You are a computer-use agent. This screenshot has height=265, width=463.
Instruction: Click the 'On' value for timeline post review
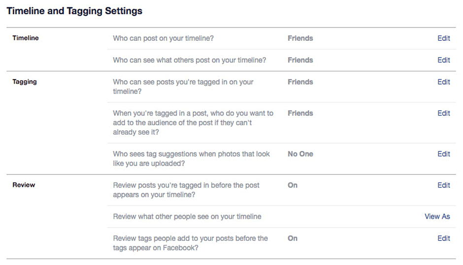coord(293,185)
